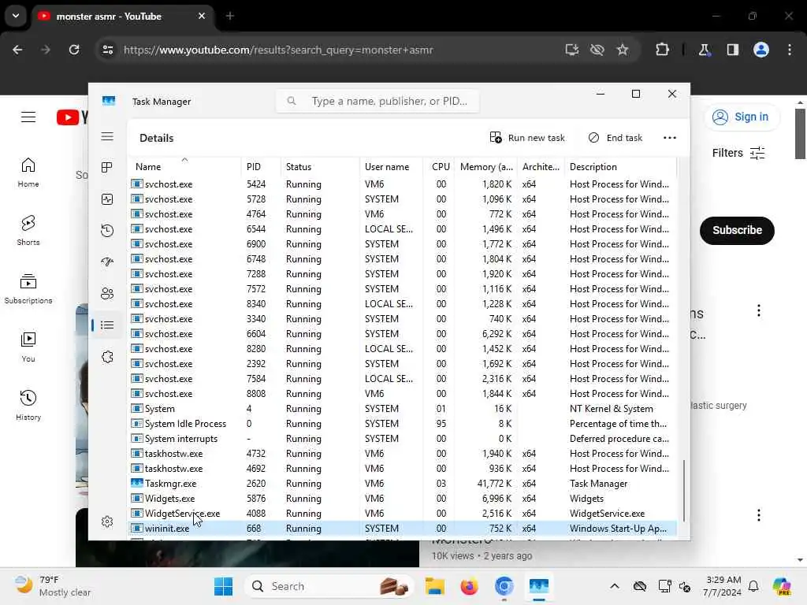Select Details page icon in Task Manager
Image resolution: width=807 pixels, height=605 pixels.
click(107, 325)
